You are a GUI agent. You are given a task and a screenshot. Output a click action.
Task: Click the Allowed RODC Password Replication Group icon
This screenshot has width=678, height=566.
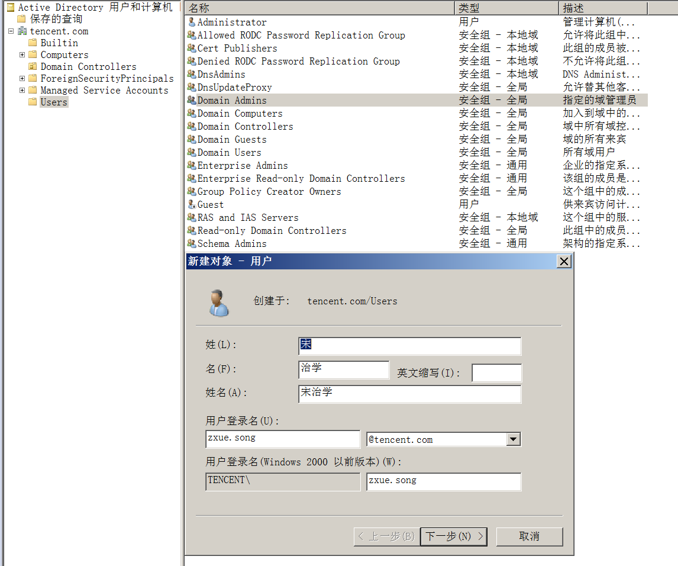coord(192,35)
